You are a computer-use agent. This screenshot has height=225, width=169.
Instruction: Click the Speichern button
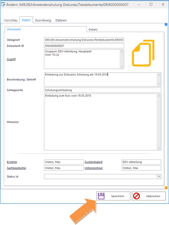(113, 196)
